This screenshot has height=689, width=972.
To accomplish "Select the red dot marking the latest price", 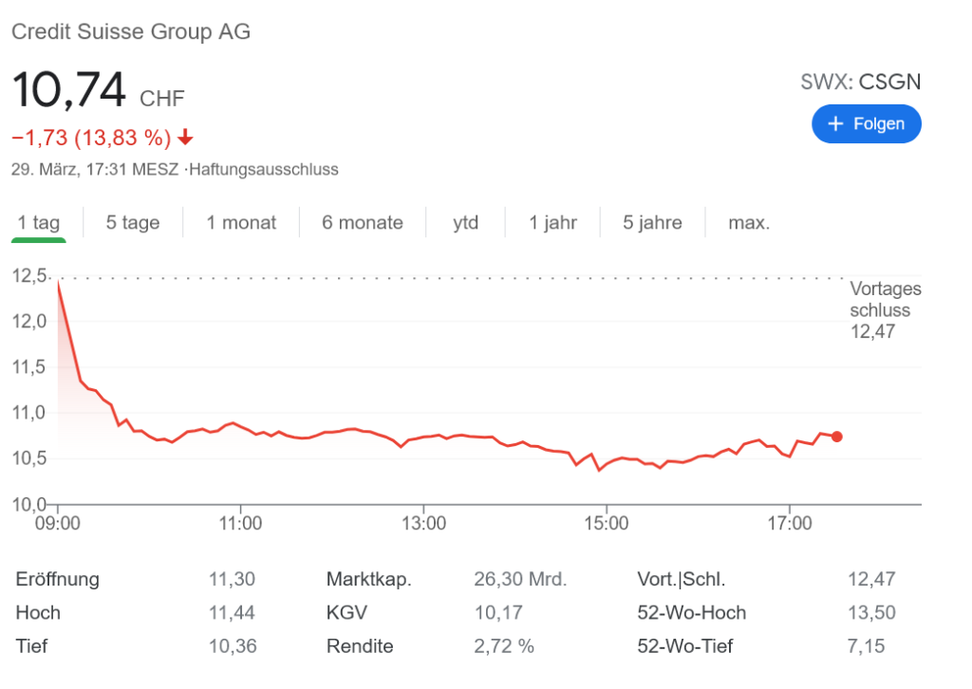I will tap(836, 436).
